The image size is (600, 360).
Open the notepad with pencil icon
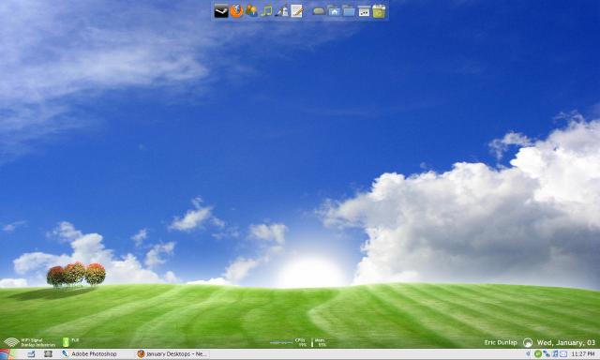click(297, 11)
